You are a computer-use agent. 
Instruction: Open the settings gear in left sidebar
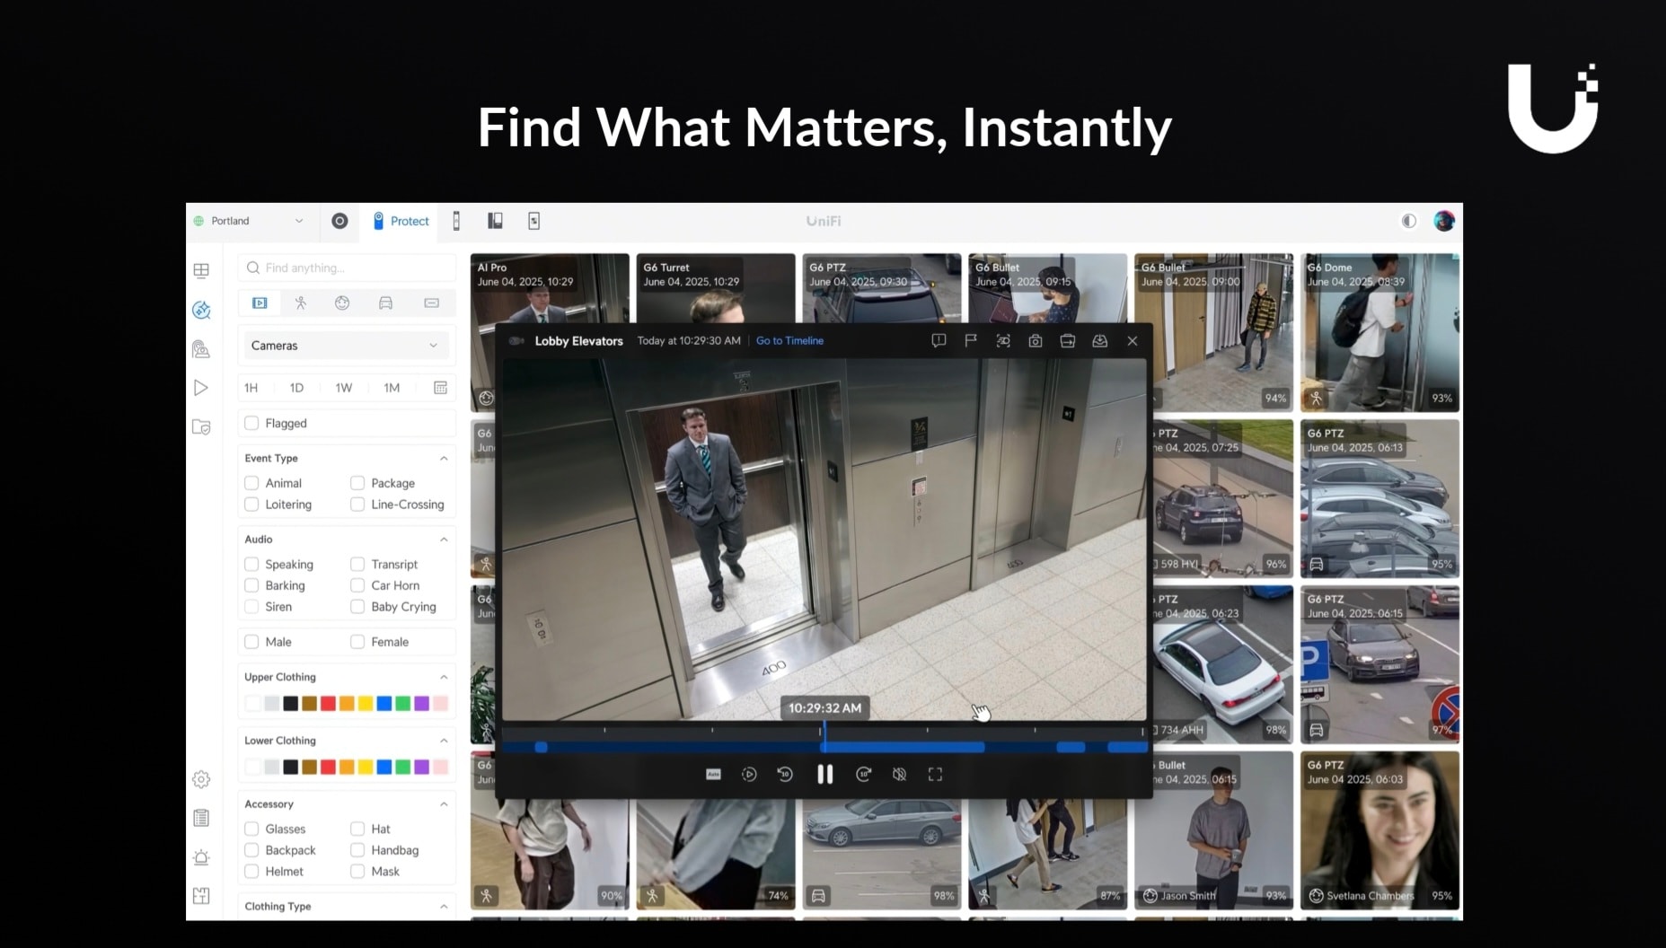201,779
